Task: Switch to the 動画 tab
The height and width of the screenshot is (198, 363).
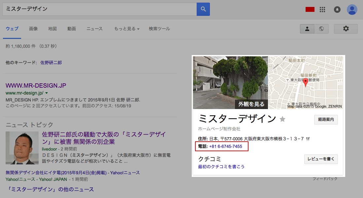Action: tap(72, 29)
